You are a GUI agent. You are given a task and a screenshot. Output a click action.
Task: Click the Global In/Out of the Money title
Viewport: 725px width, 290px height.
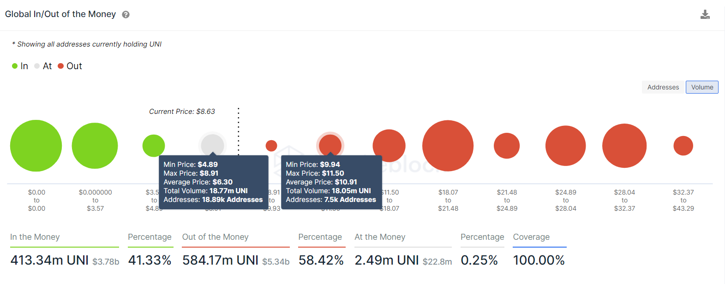point(60,14)
